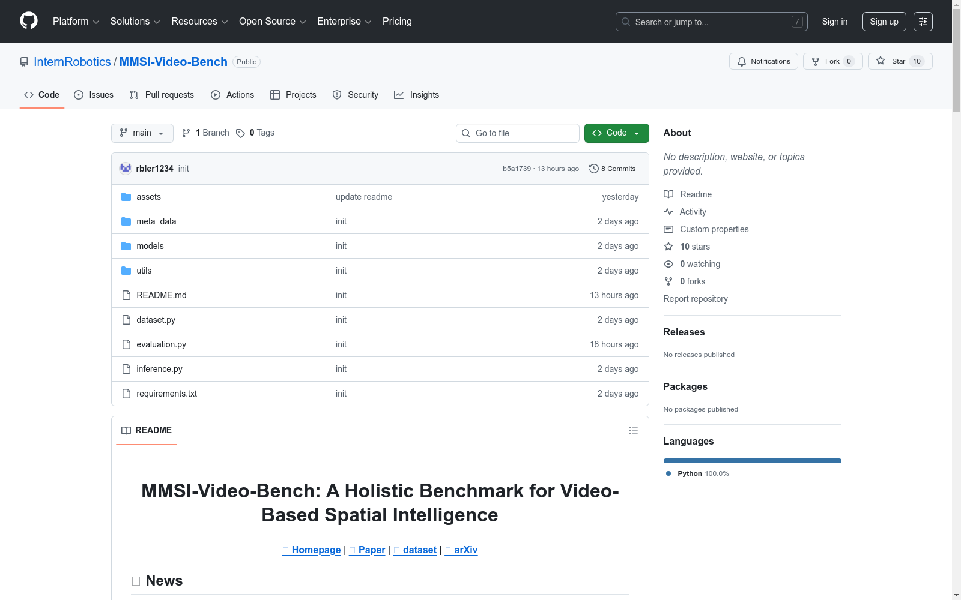Click the GitHub logo icon

tap(29, 21)
